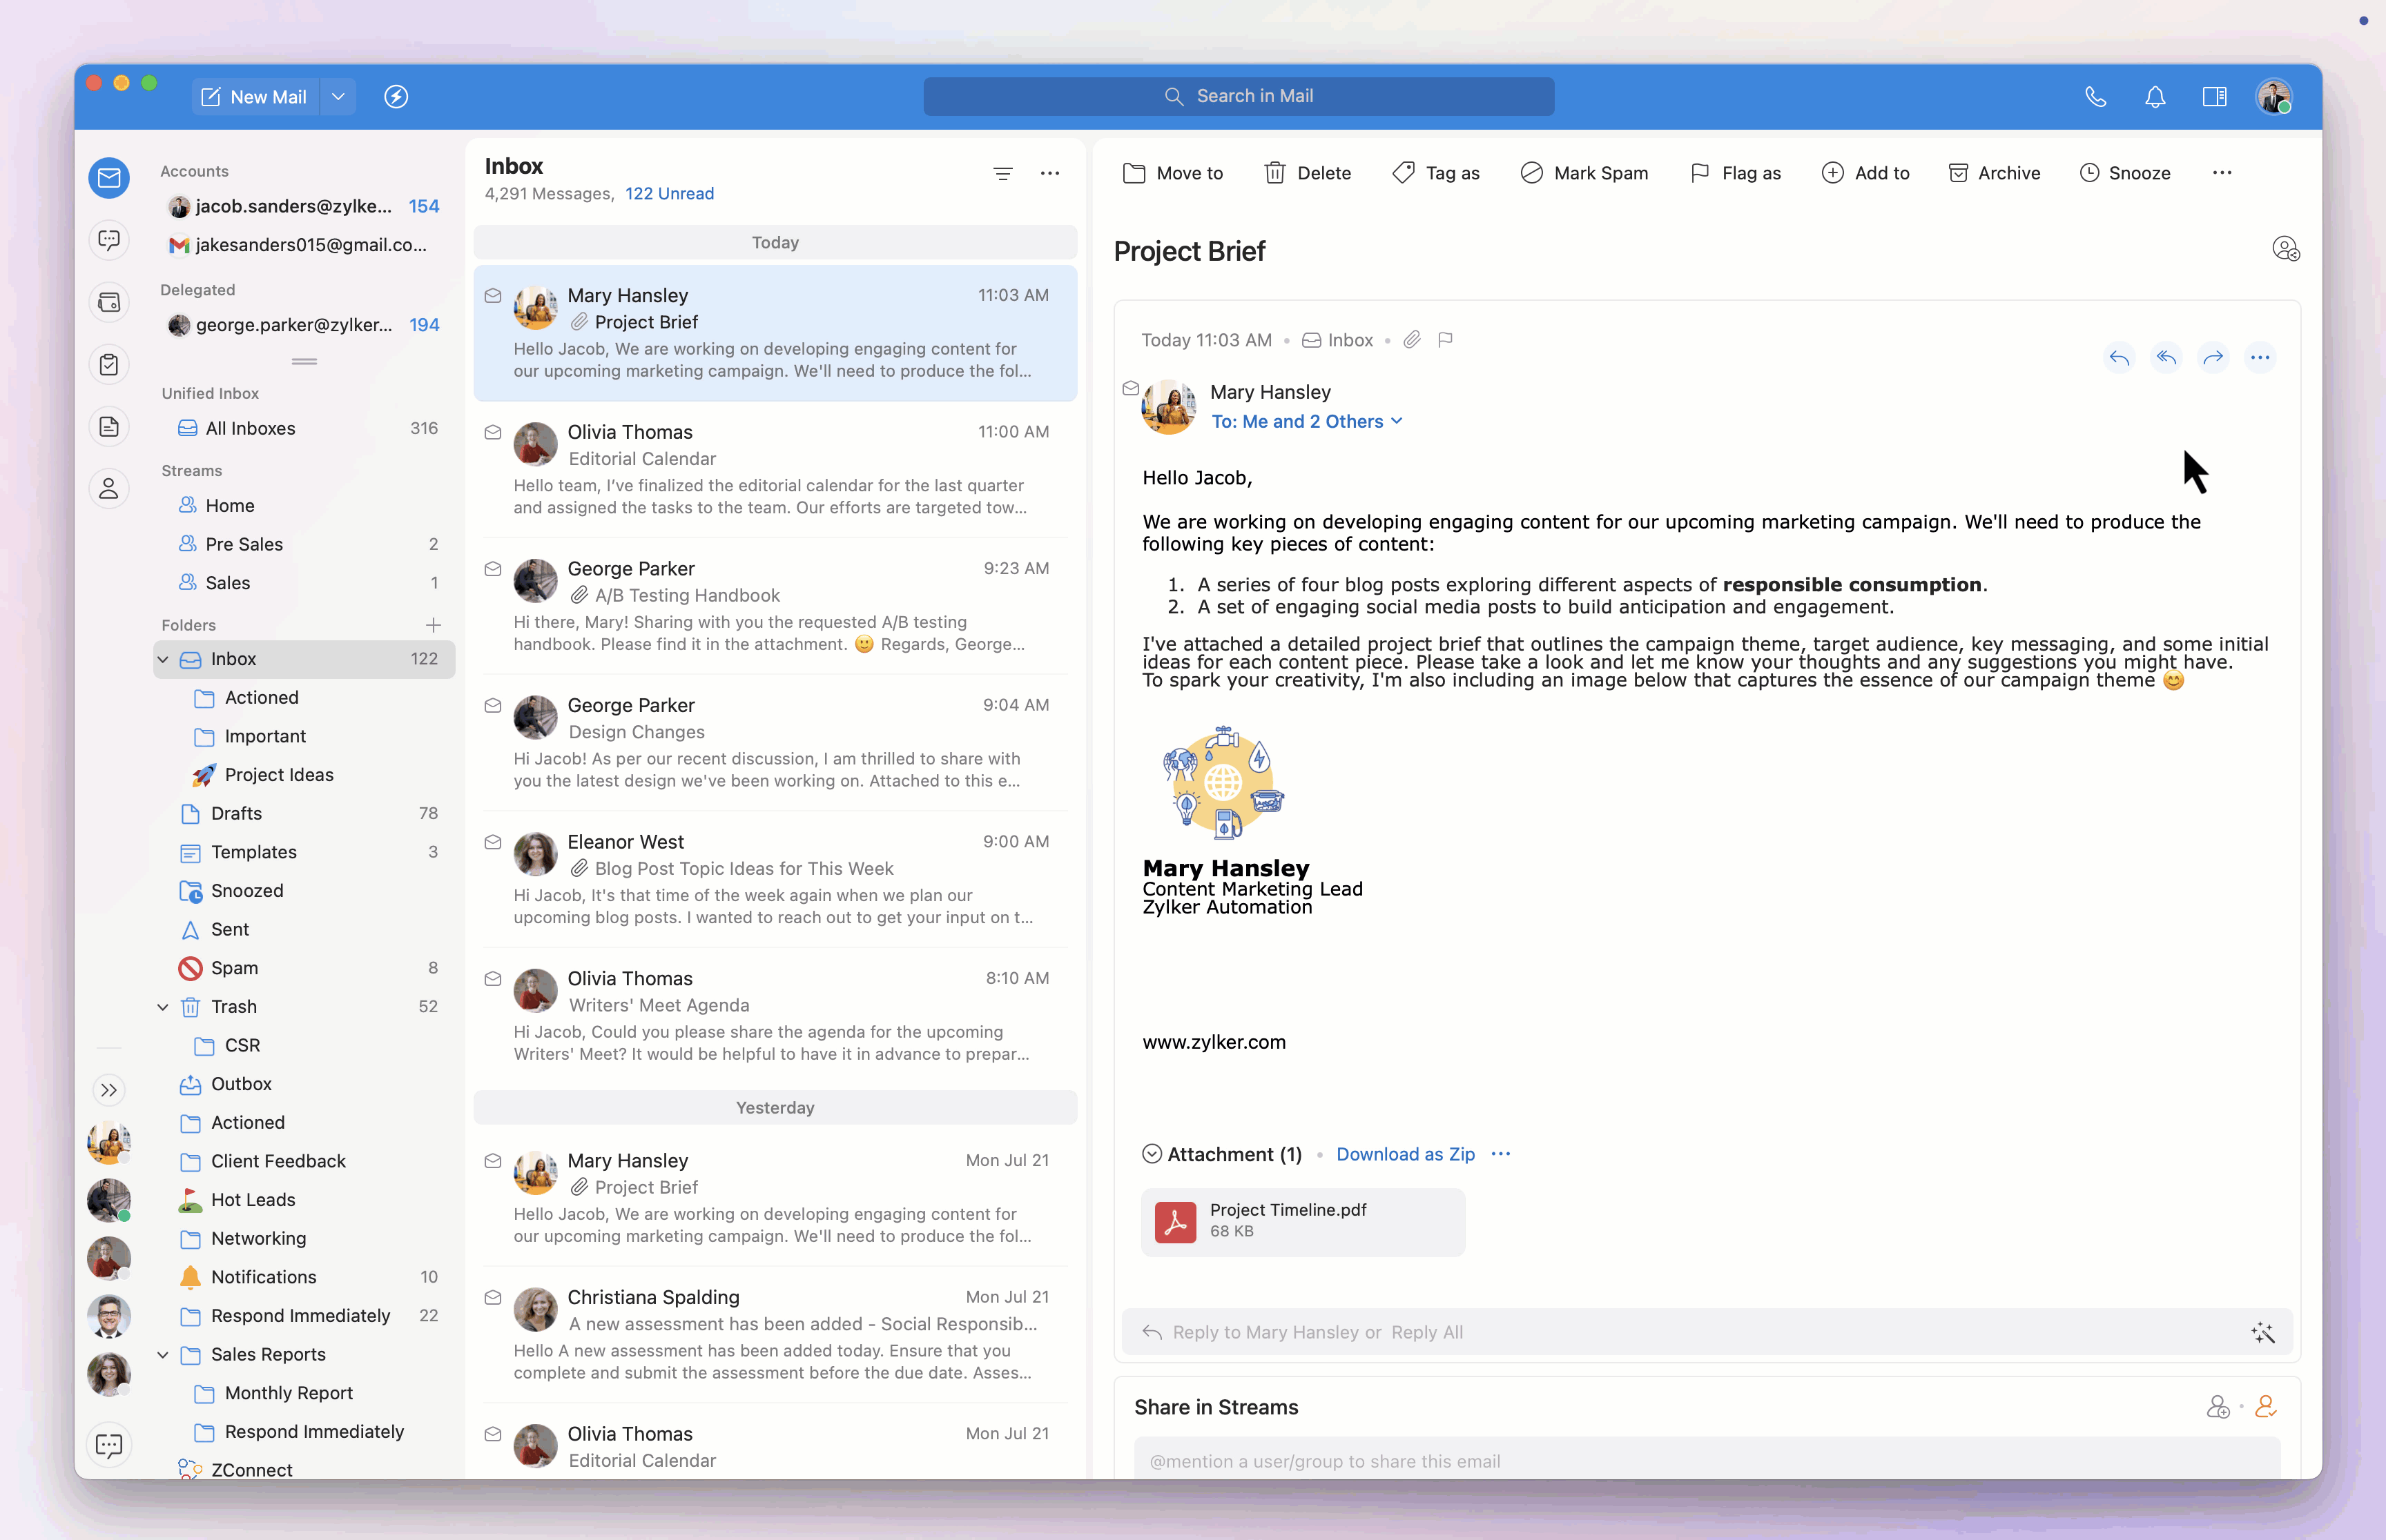Image resolution: width=2386 pixels, height=1540 pixels.
Task: Open the calendar icon in left sidebar
Action: [109, 302]
